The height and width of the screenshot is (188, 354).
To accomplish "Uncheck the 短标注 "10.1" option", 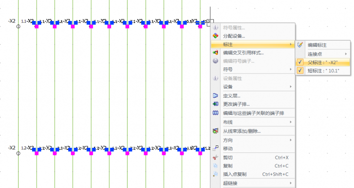I will click(x=323, y=71).
